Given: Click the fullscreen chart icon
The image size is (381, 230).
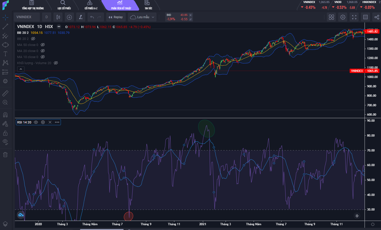Looking at the screenshot, I should (354, 17).
